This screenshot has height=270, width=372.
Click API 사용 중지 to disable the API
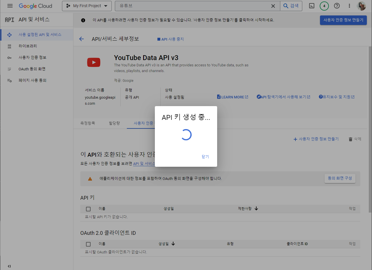click(x=171, y=39)
